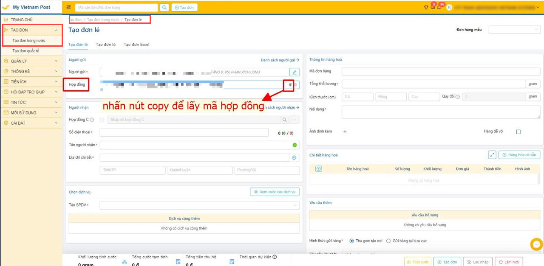Switch to the Tạo đơn lô tab
Viewport: 544px width, 266px height.
(106, 45)
